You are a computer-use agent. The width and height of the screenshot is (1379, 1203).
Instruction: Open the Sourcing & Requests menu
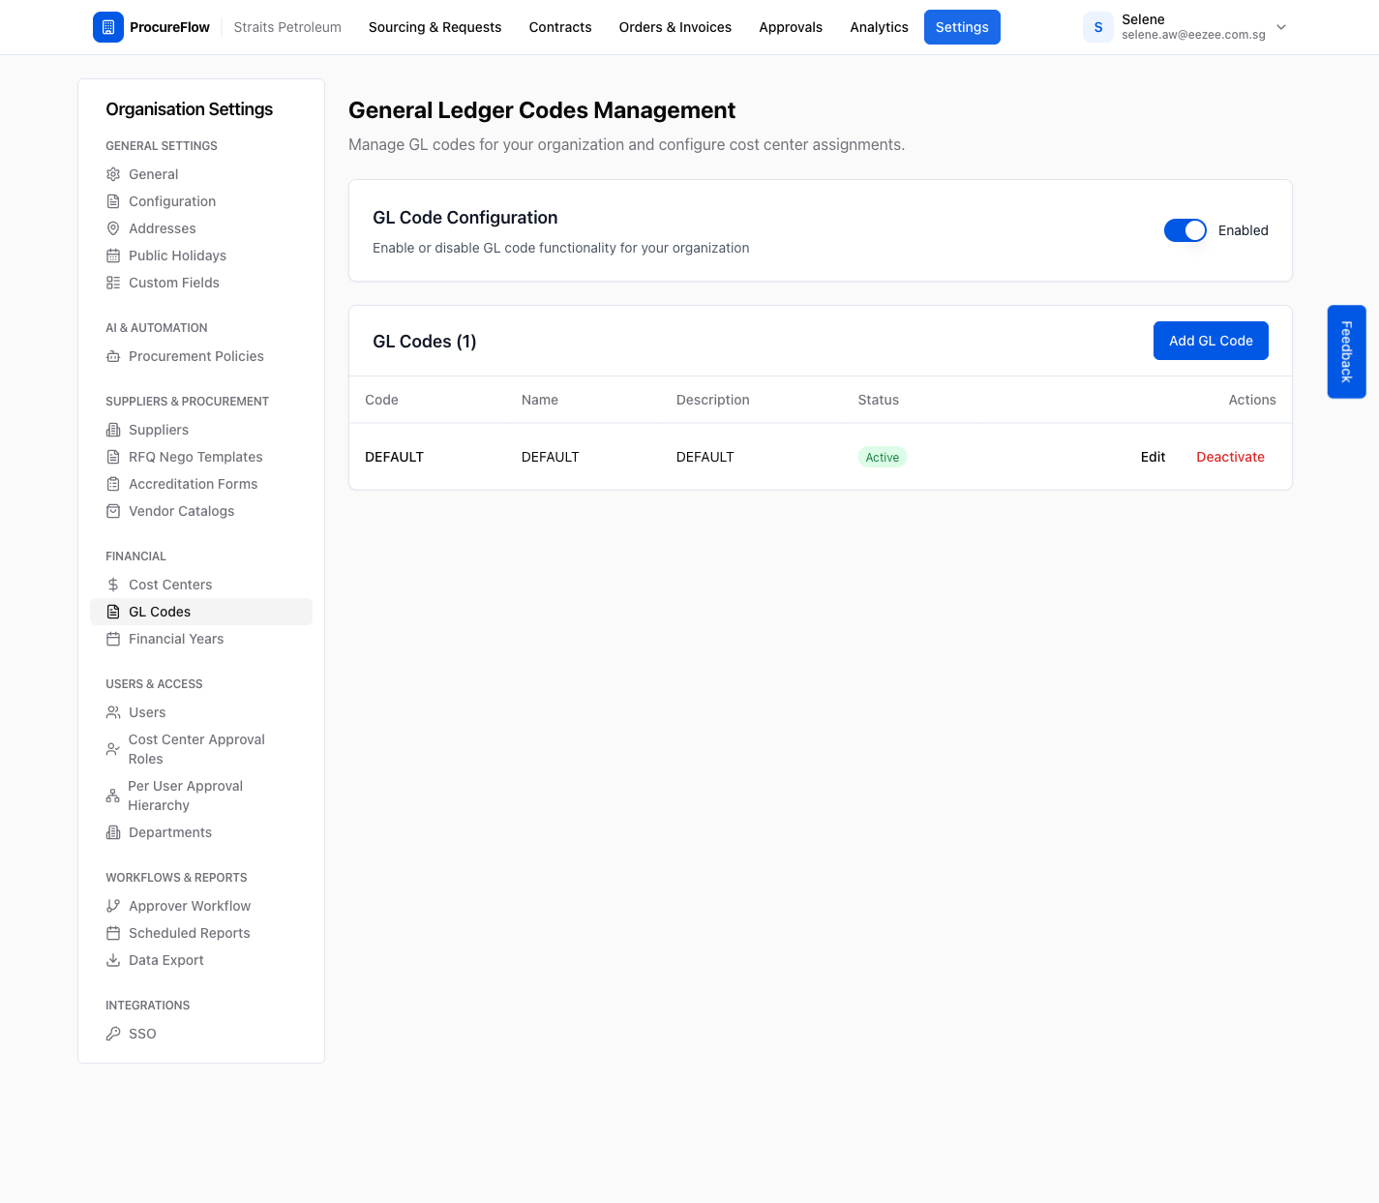[435, 27]
